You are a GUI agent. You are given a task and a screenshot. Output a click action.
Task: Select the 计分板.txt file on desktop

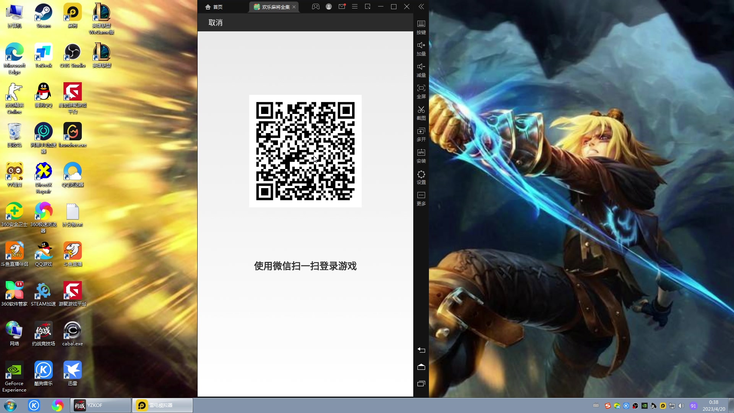(73, 215)
